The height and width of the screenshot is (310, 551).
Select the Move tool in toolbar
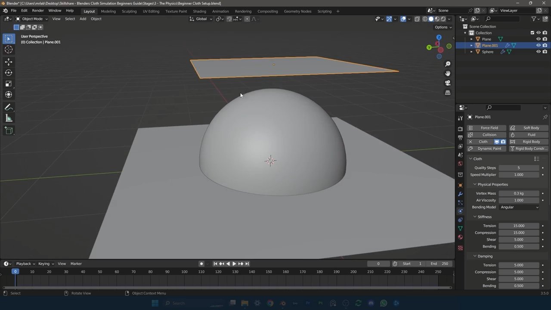[9, 62]
